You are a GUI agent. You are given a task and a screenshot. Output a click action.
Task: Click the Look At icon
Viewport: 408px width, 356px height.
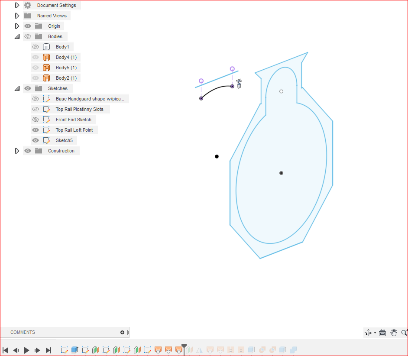pyautogui.click(x=382, y=333)
